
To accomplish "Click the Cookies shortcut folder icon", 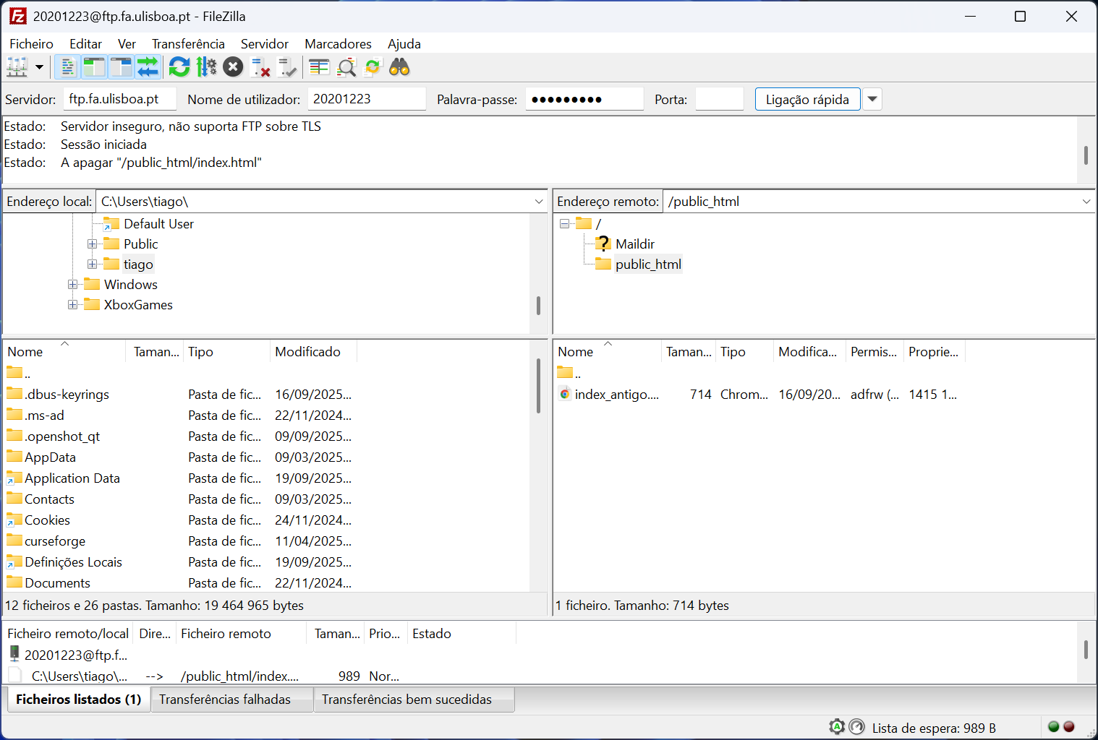I will click(x=14, y=520).
